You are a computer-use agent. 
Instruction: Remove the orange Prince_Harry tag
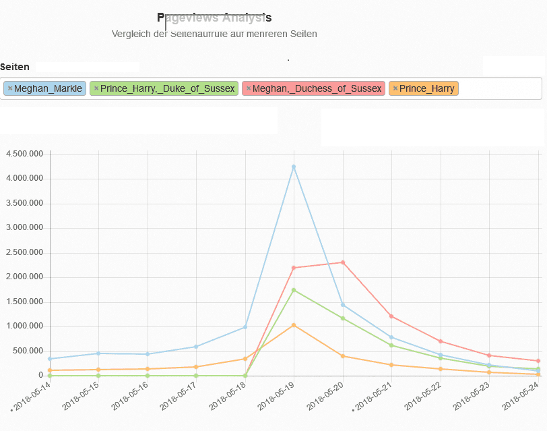[395, 88]
